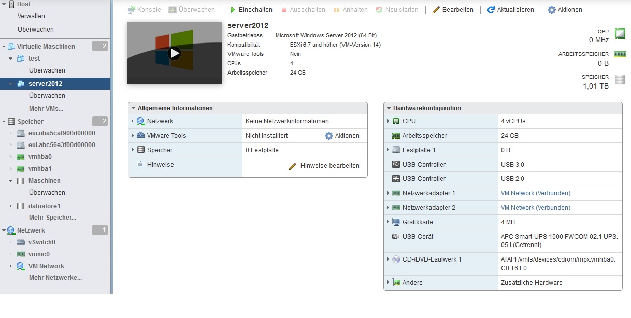Open the Aktionen gear menu in toolbar
Viewport: 631px width, 318px height.
pos(552,10)
